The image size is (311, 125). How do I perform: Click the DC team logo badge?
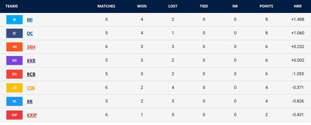15,33
